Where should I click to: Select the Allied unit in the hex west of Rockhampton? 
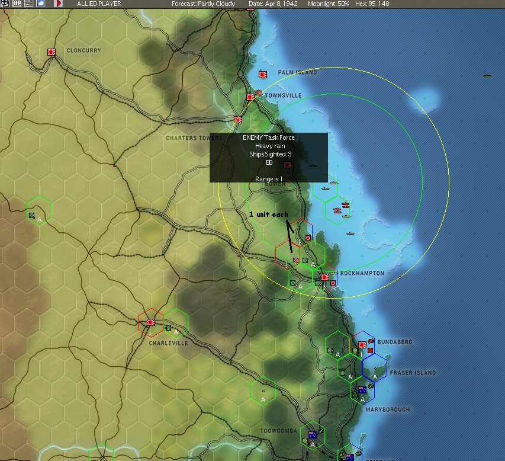[292, 283]
